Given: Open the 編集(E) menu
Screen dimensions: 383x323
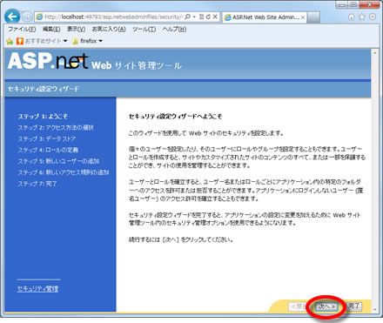Looking at the screenshot, I should (51, 30).
